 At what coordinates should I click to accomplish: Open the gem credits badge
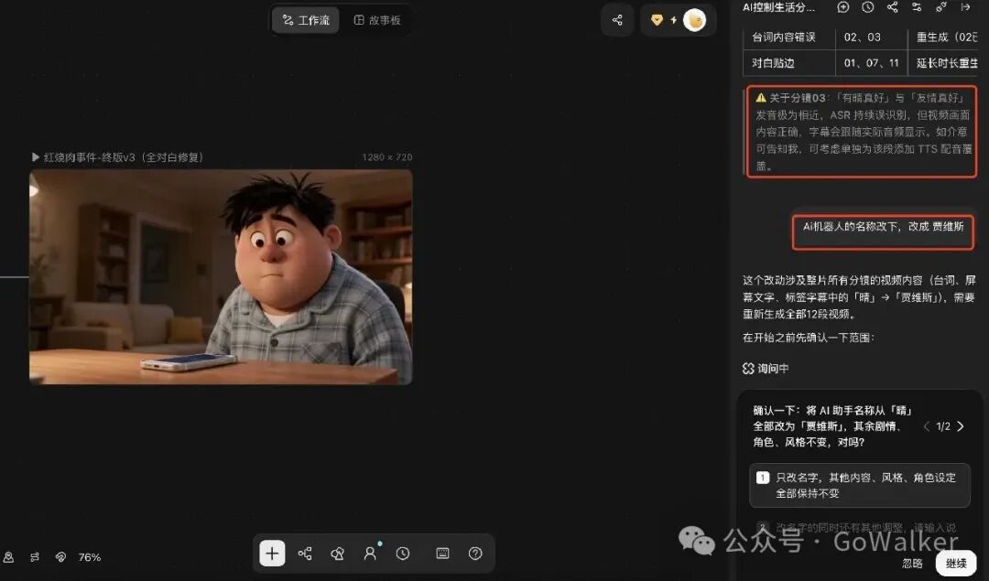(658, 20)
